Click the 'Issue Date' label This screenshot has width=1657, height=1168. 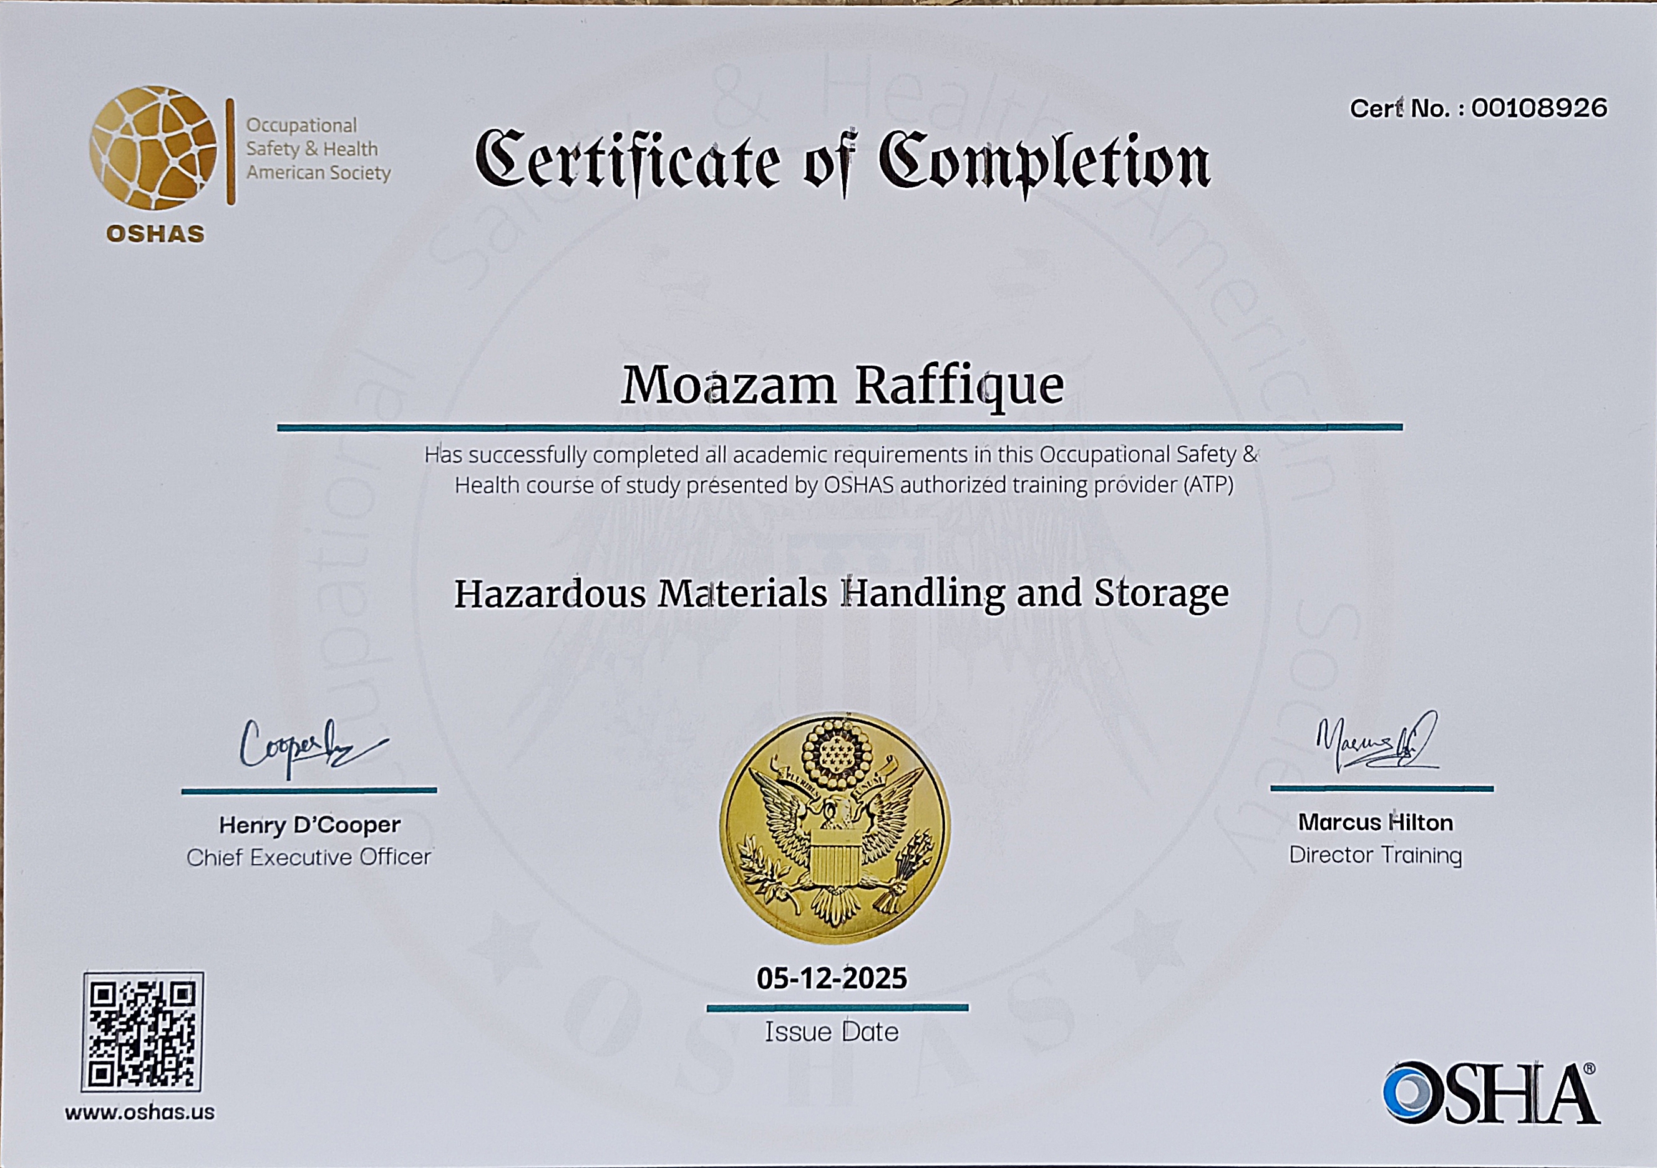tap(832, 1031)
